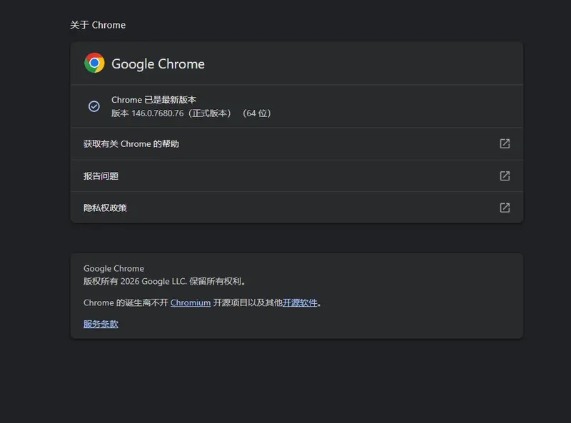This screenshot has width=571, height=423.
Task: Open the external link icon for 获取有关 Chrome 的帮助
Action: [505, 143]
